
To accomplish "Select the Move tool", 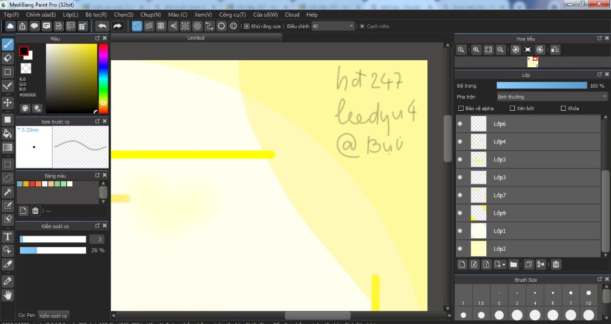I will click(x=7, y=102).
